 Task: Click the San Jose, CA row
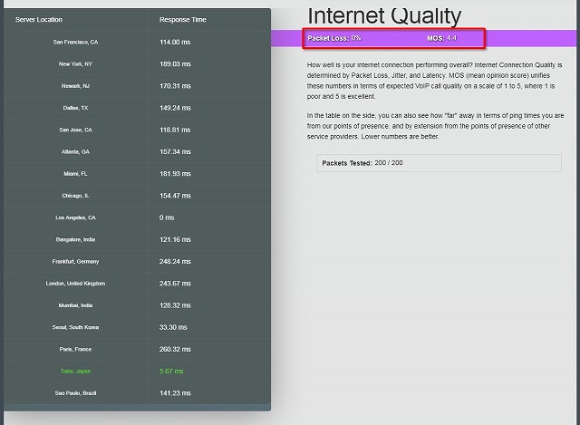click(x=76, y=130)
